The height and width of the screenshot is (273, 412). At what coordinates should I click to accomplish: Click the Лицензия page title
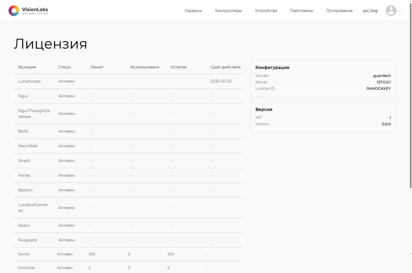click(x=51, y=44)
